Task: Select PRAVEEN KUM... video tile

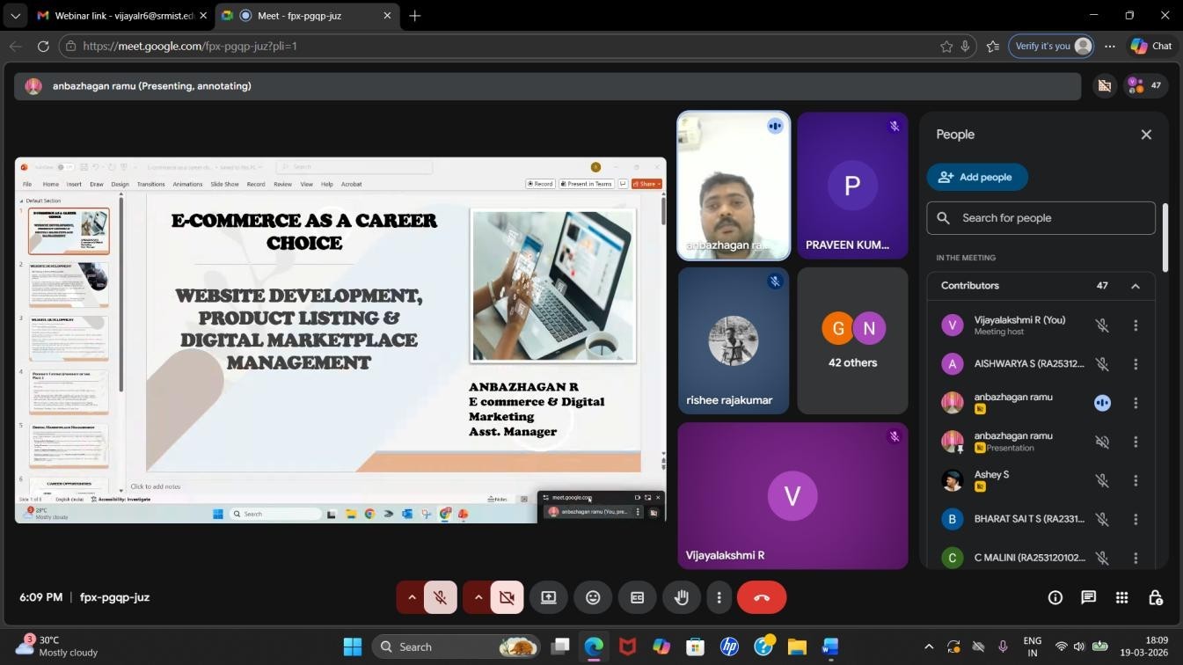Action: pyautogui.click(x=852, y=186)
